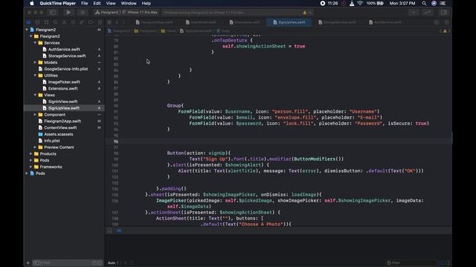Open the source control navigator icon

37,22
